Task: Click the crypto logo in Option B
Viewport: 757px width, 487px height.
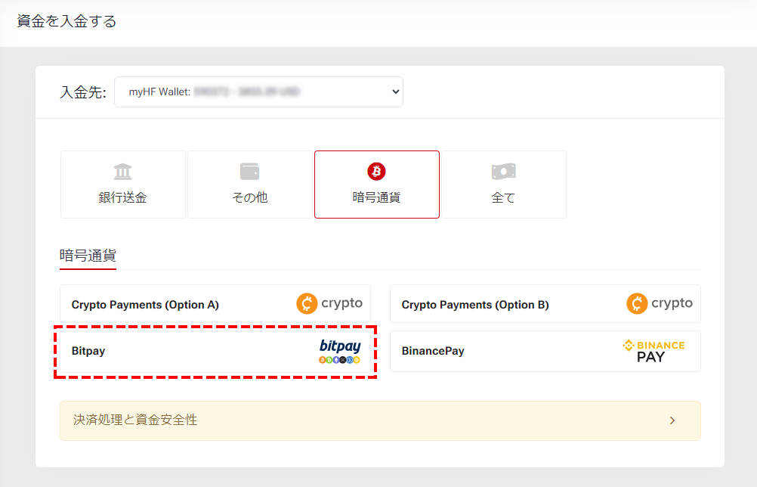Action: click(x=660, y=304)
